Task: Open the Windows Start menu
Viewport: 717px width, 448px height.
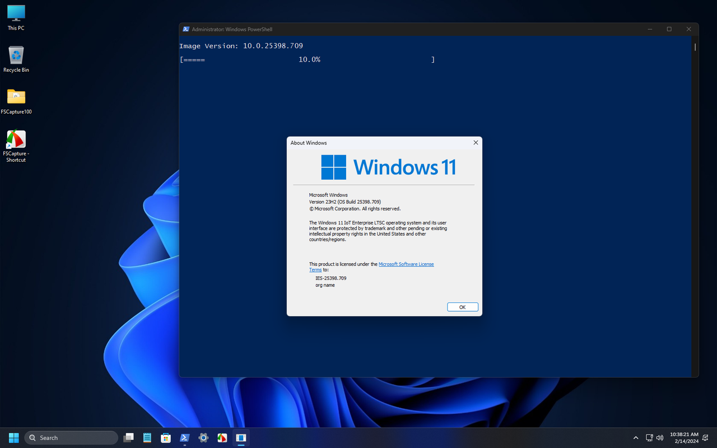Action: (x=13, y=437)
